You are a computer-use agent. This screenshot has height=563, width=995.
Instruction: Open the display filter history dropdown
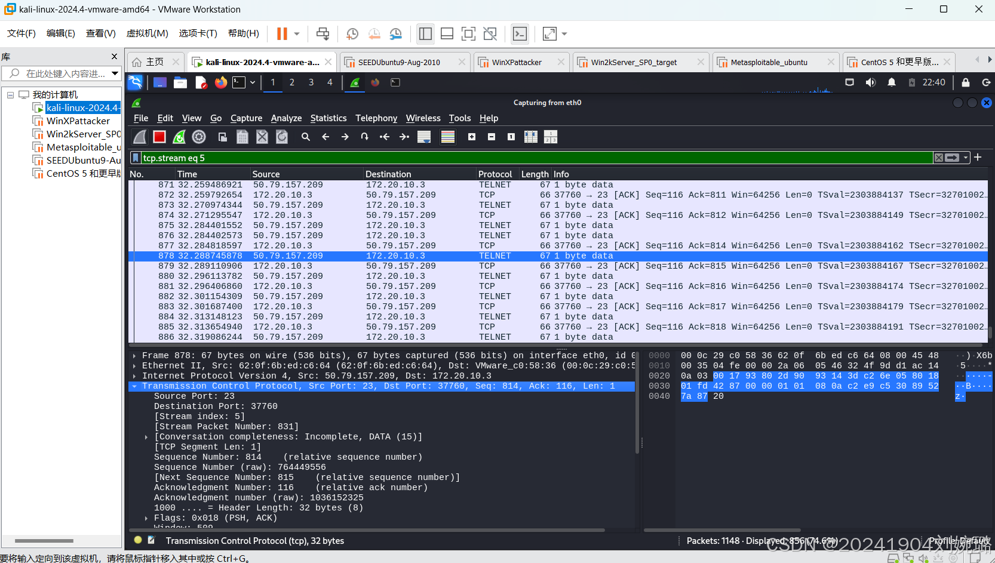[966, 158]
